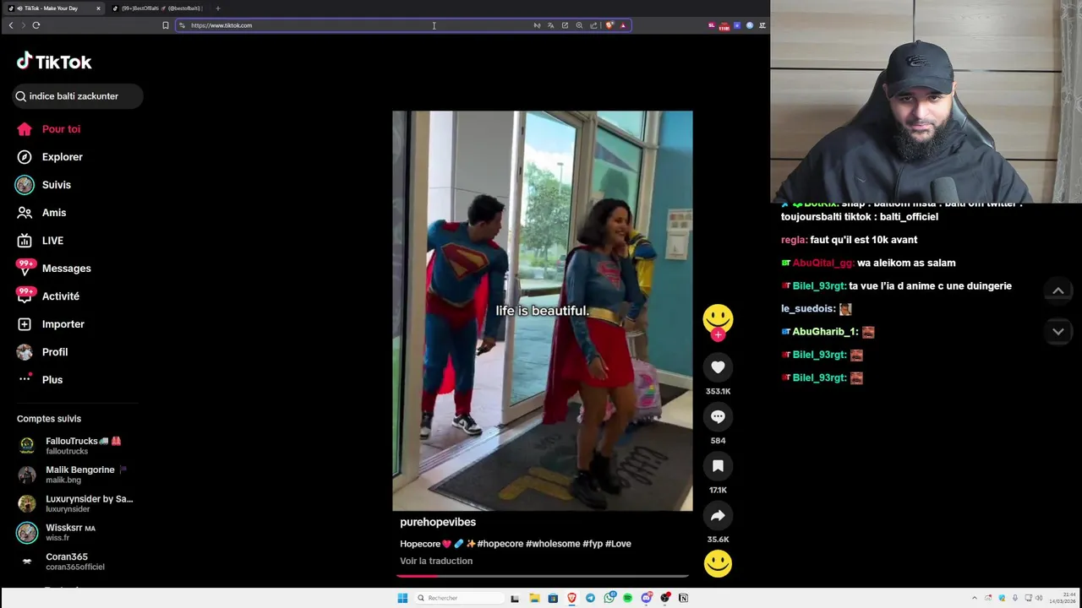This screenshot has width=1082, height=608.
Task: Share the video with arrow icon
Action: pyautogui.click(x=718, y=515)
